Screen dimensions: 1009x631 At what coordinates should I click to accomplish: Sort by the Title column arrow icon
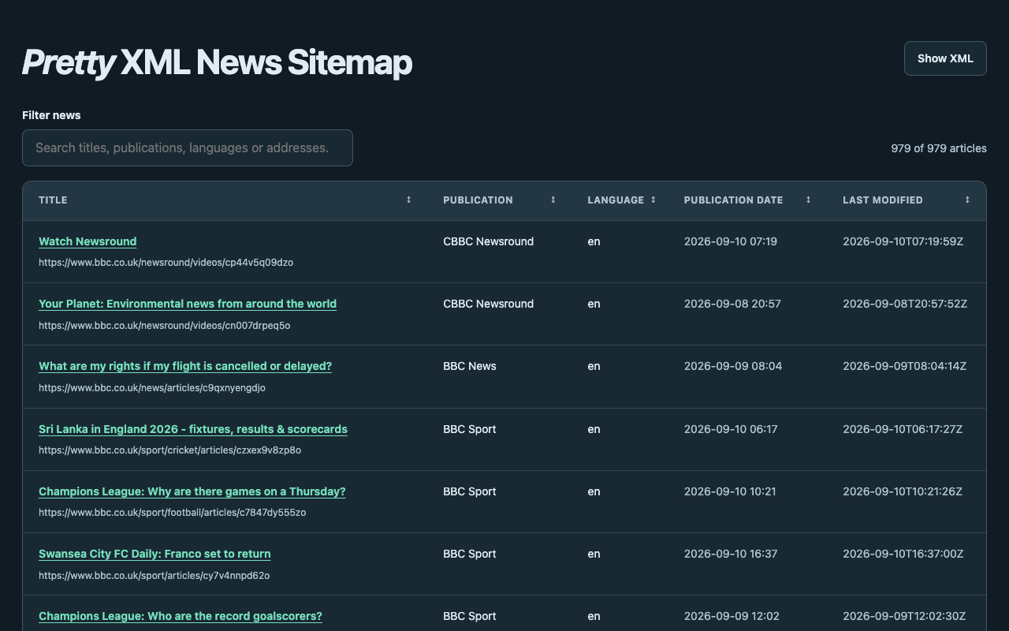coord(408,200)
